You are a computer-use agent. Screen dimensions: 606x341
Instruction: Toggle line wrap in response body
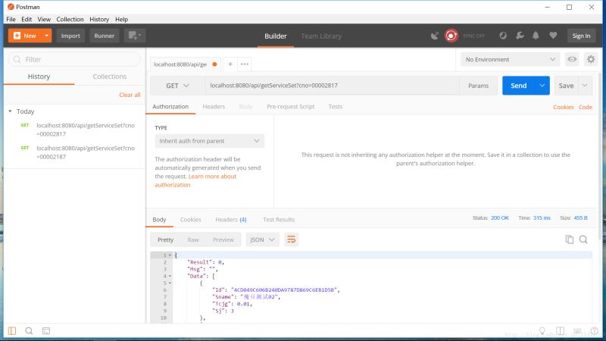pyautogui.click(x=291, y=239)
